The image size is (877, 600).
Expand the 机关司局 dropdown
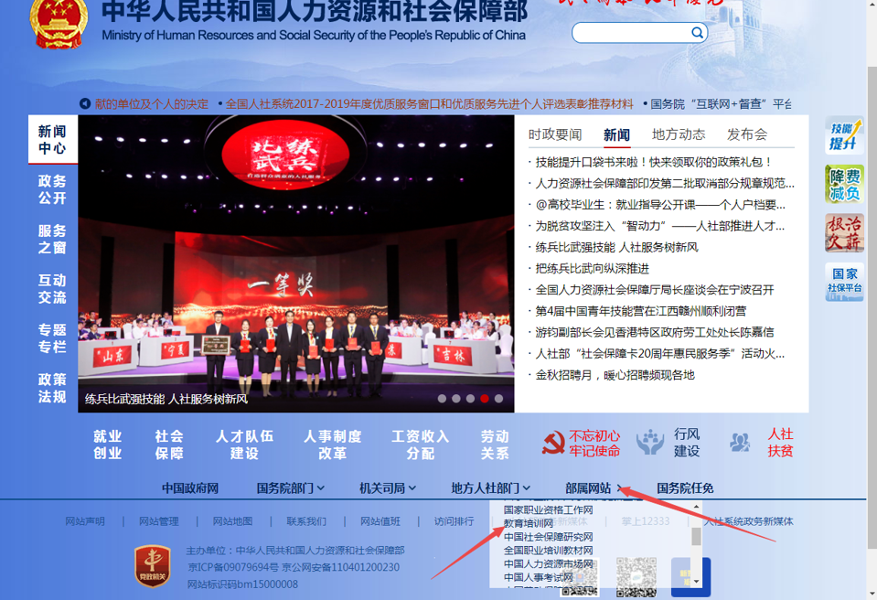click(x=388, y=488)
